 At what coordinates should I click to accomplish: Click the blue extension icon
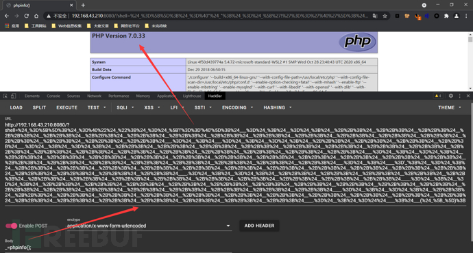(427, 16)
